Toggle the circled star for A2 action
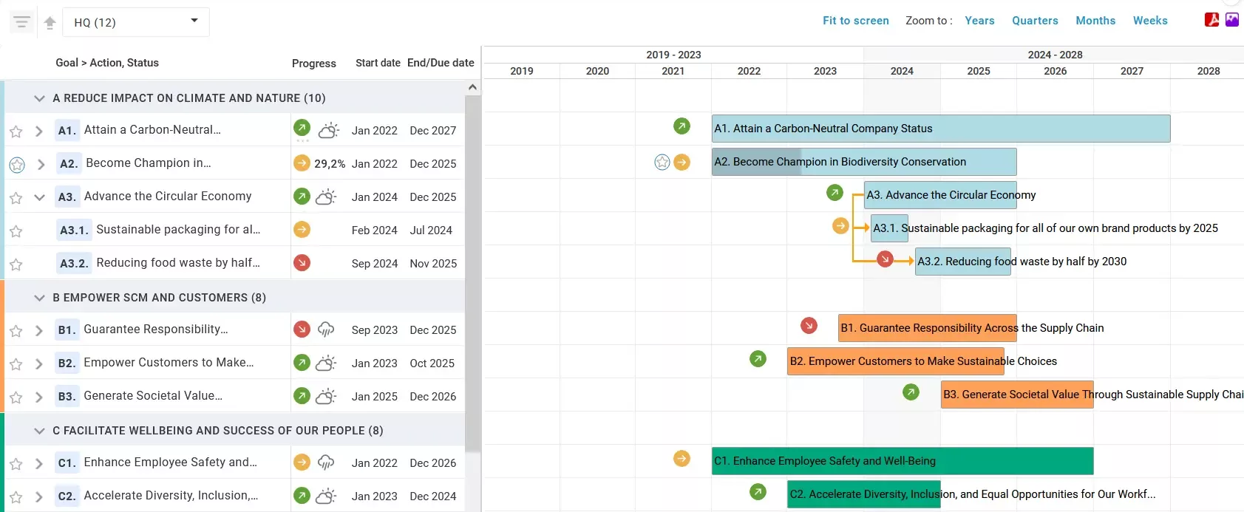Screen dimensions: 1244x512 pos(17,165)
